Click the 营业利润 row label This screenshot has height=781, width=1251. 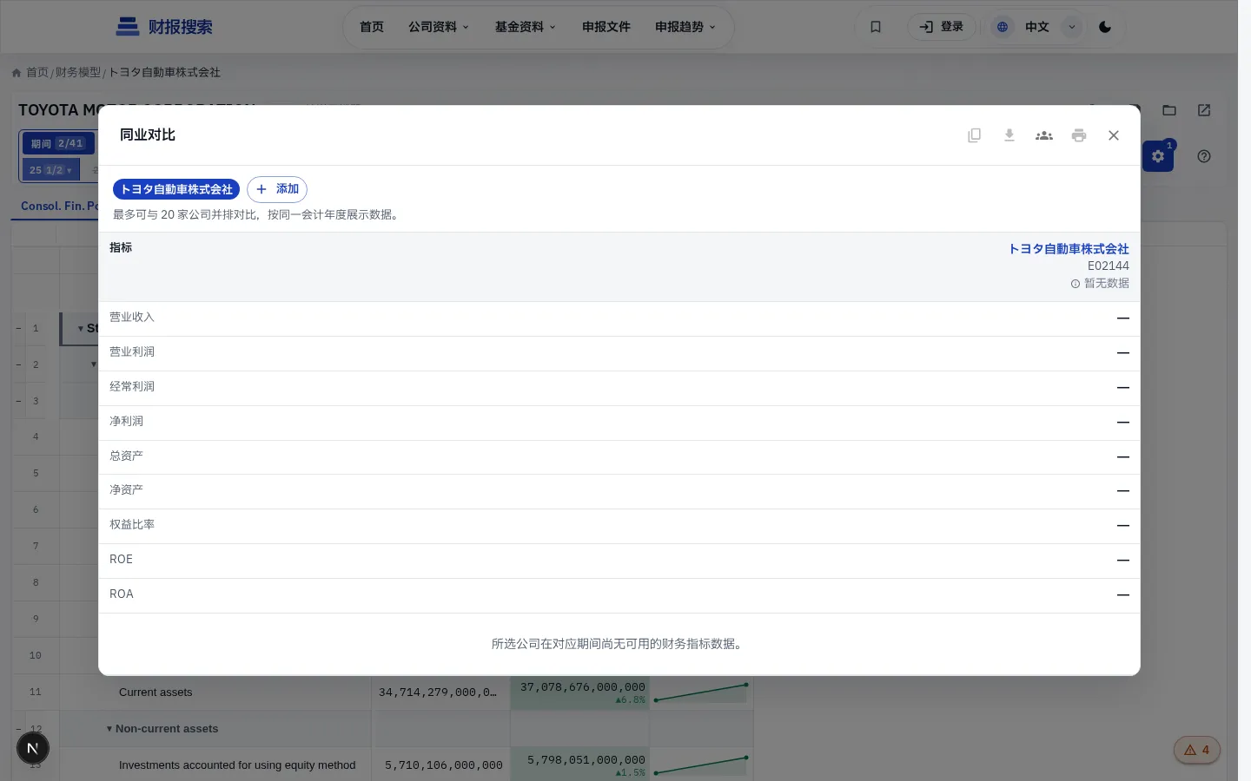point(132,351)
